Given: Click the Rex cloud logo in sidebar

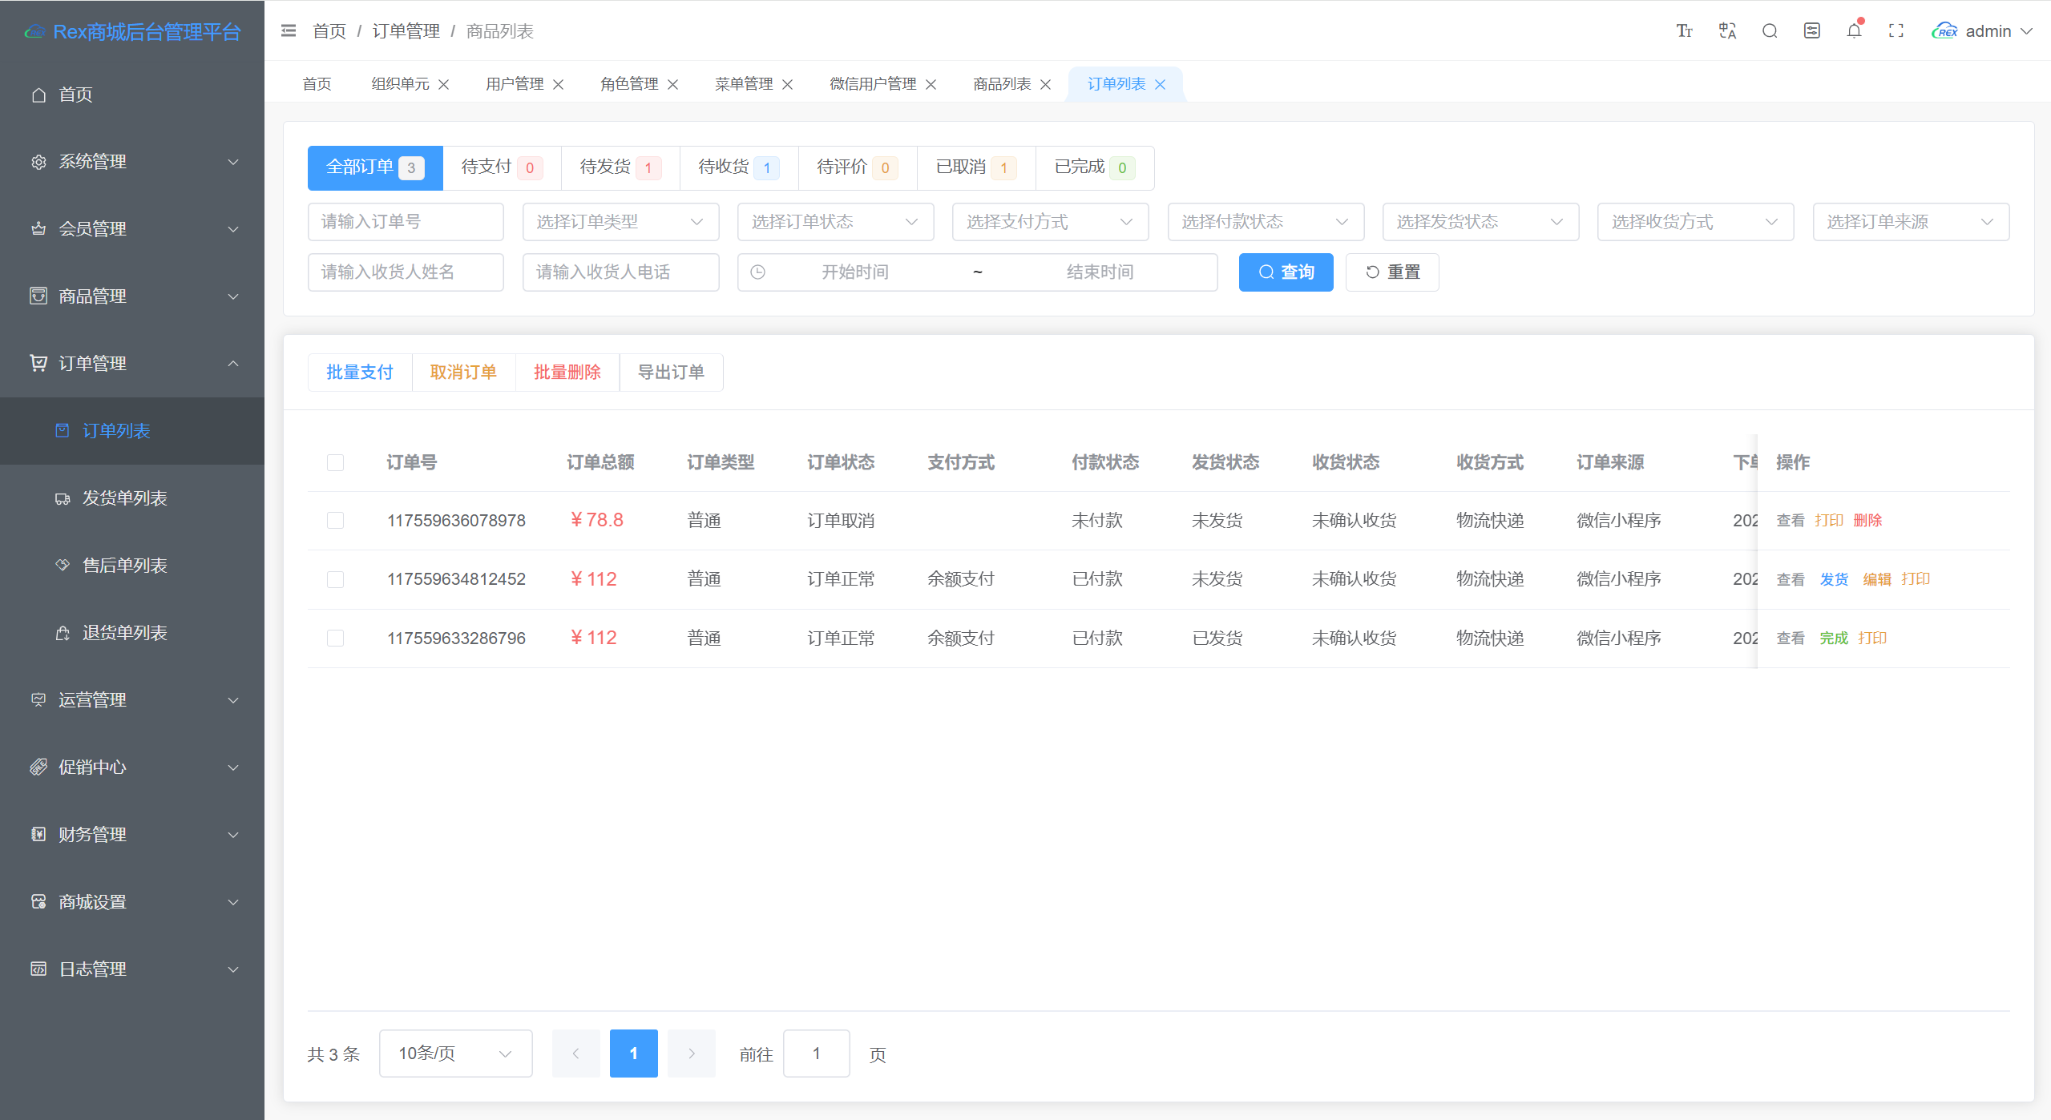Looking at the screenshot, I should click(34, 32).
